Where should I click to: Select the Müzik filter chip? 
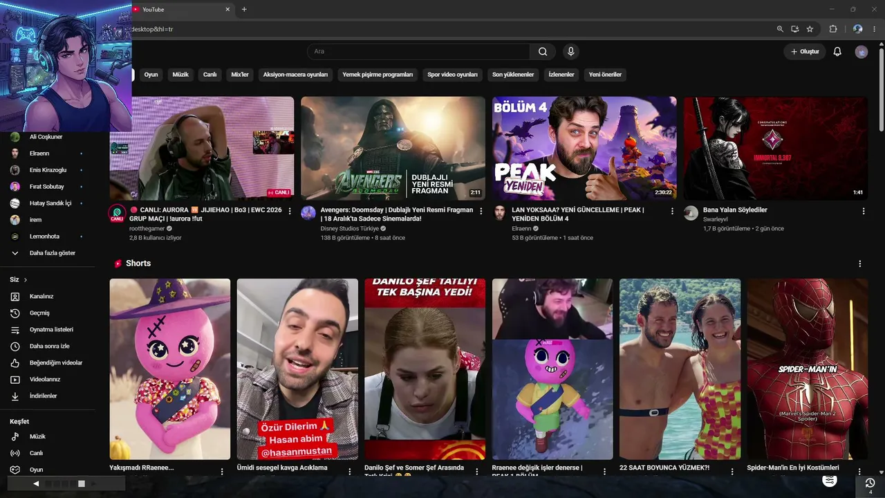tap(180, 75)
